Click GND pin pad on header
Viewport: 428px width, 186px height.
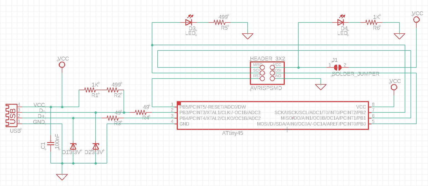(272, 79)
